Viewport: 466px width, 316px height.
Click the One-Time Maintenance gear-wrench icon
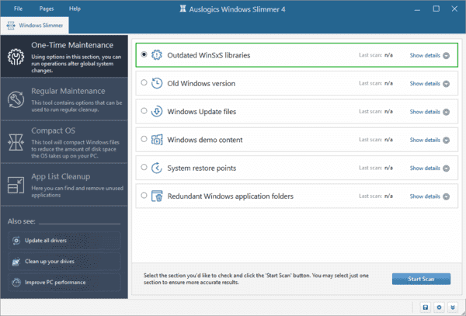16,57
